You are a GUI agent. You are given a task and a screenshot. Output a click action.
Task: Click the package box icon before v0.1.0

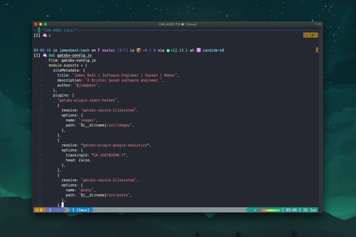tap(139, 50)
